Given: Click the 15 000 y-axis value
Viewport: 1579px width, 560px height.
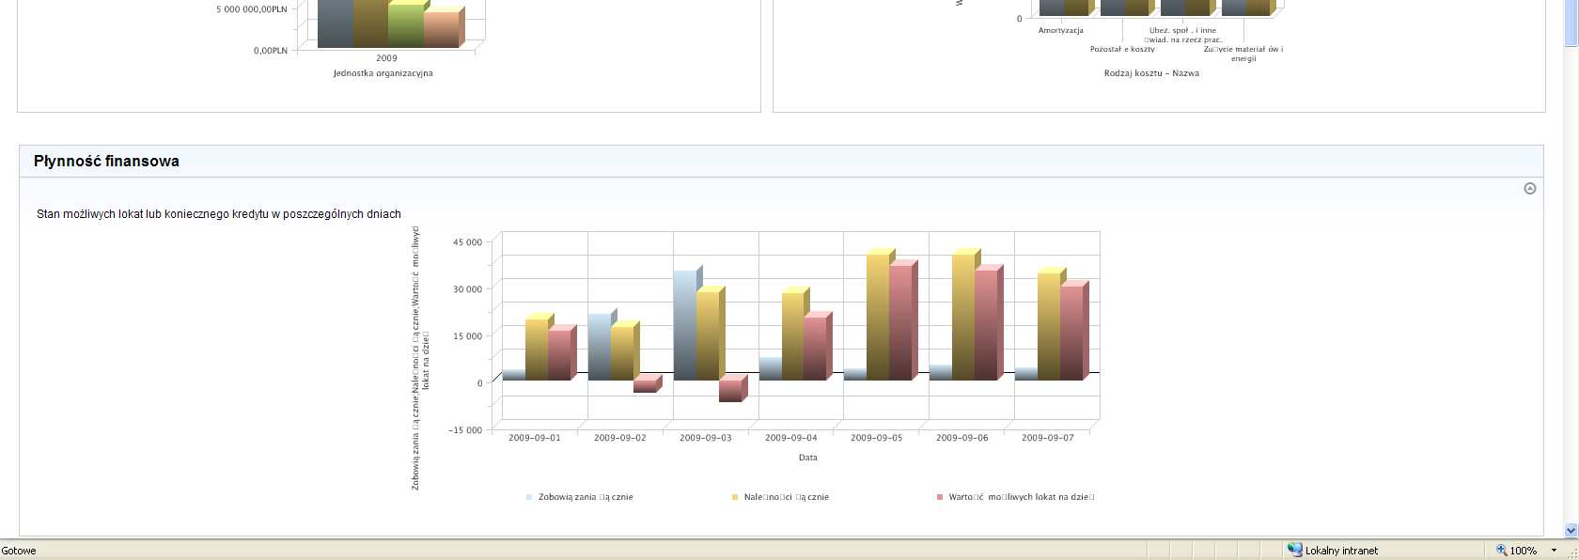Looking at the screenshot, I should click(467, 336).
